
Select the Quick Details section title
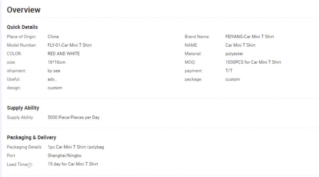[x=22, y=27]
